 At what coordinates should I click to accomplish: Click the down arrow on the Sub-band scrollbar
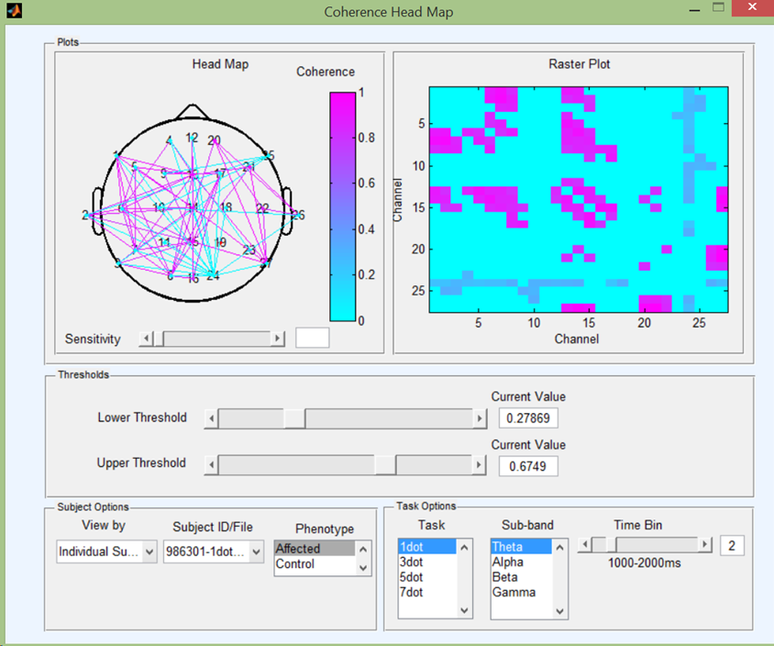coord(558,611)
